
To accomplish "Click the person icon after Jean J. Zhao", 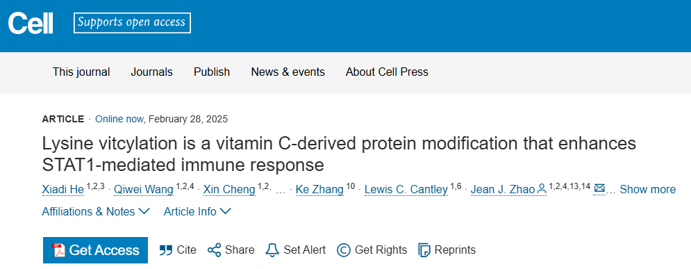I will coord(542,190).
